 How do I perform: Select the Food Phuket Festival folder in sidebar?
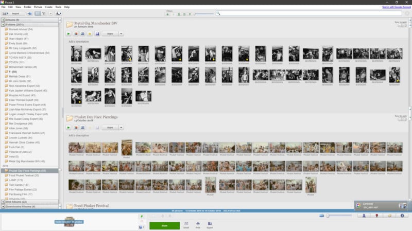click(24, 175)
